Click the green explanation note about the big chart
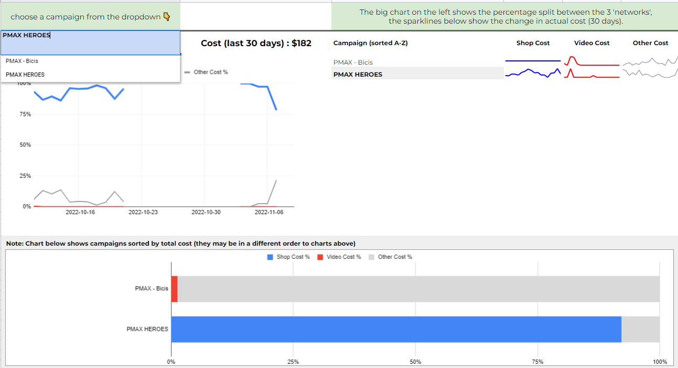The image size is (678, 368). (x=505, y=17)
